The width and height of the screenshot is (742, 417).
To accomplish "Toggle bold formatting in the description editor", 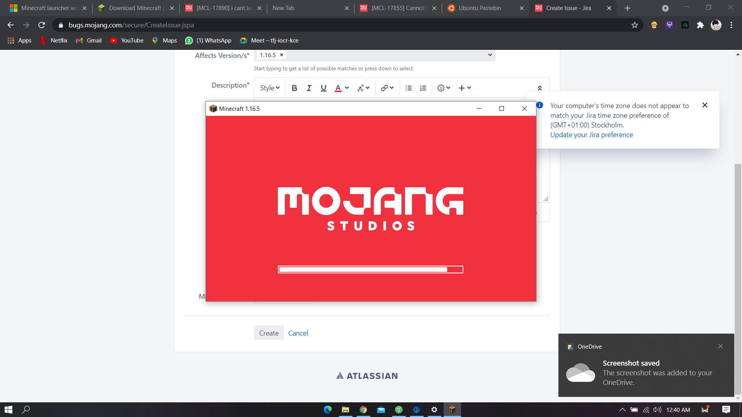I will (294, 88).
